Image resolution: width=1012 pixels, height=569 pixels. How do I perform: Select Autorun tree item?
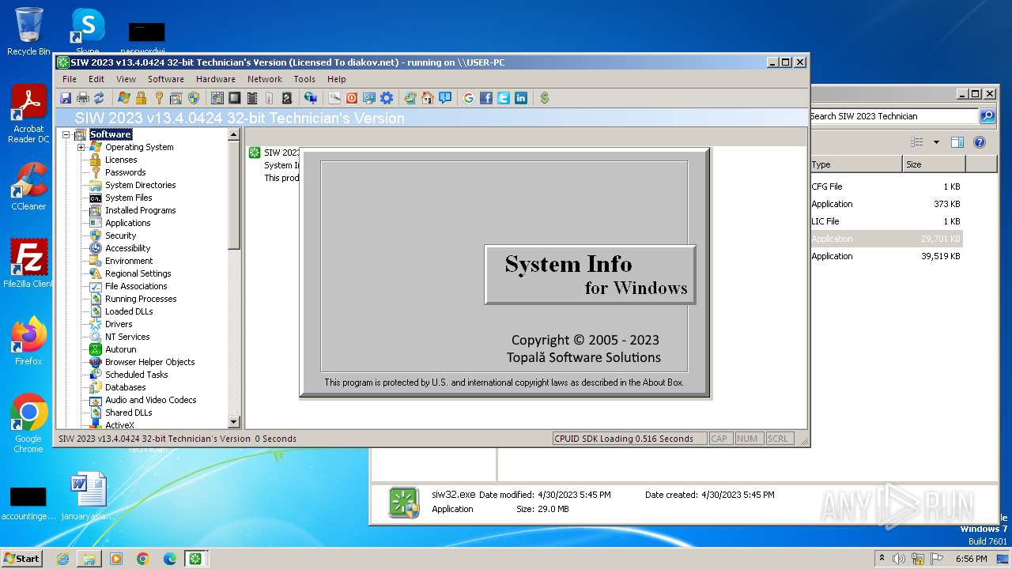(120, 349)
